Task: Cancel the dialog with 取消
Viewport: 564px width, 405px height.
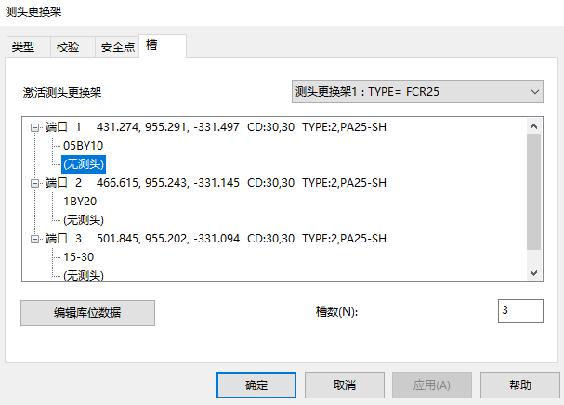Action: [344, 385]
